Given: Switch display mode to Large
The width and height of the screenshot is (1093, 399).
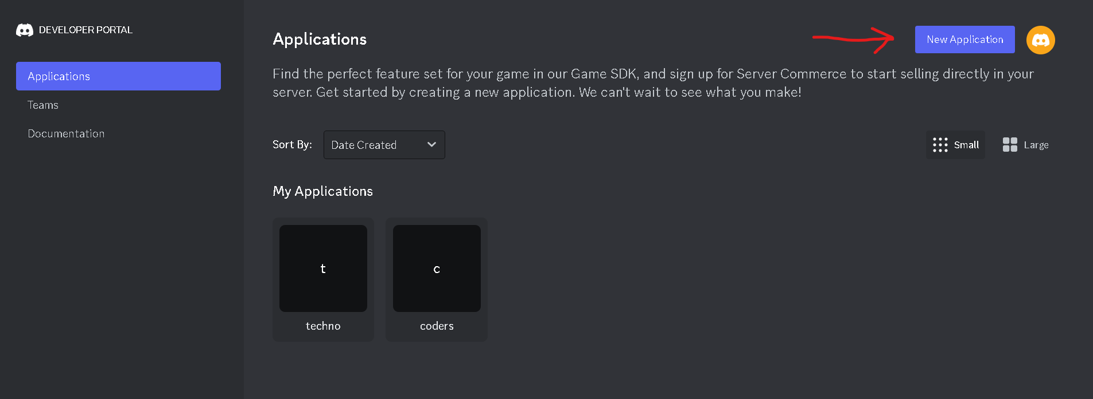Looking at the screenshot, I should 1025,144.
